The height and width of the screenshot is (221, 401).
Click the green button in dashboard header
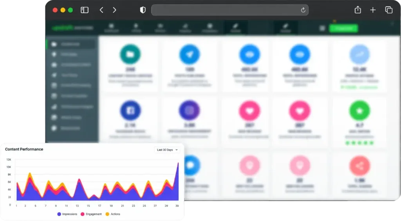343,28
